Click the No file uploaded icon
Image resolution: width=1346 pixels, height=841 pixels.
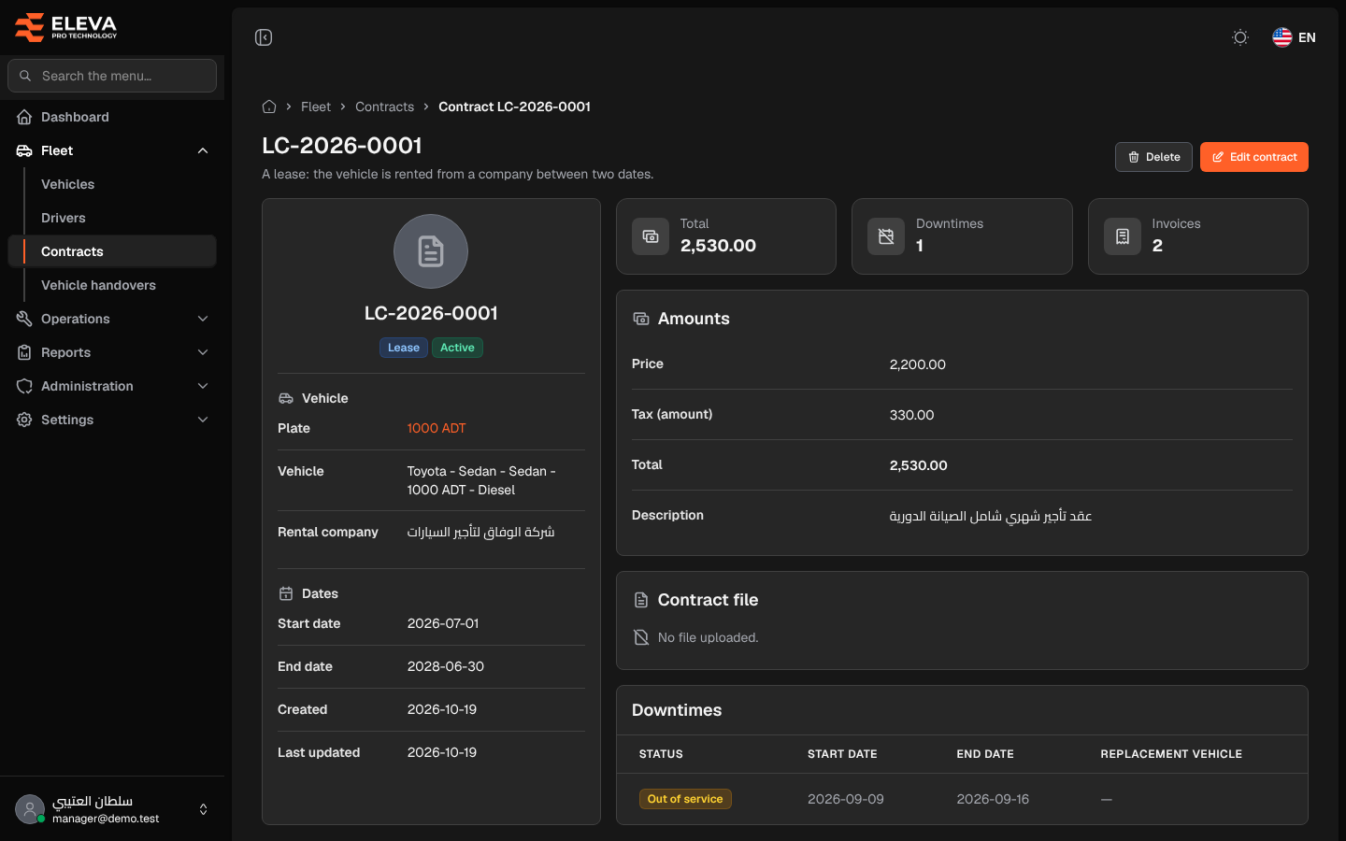(641, 637)
